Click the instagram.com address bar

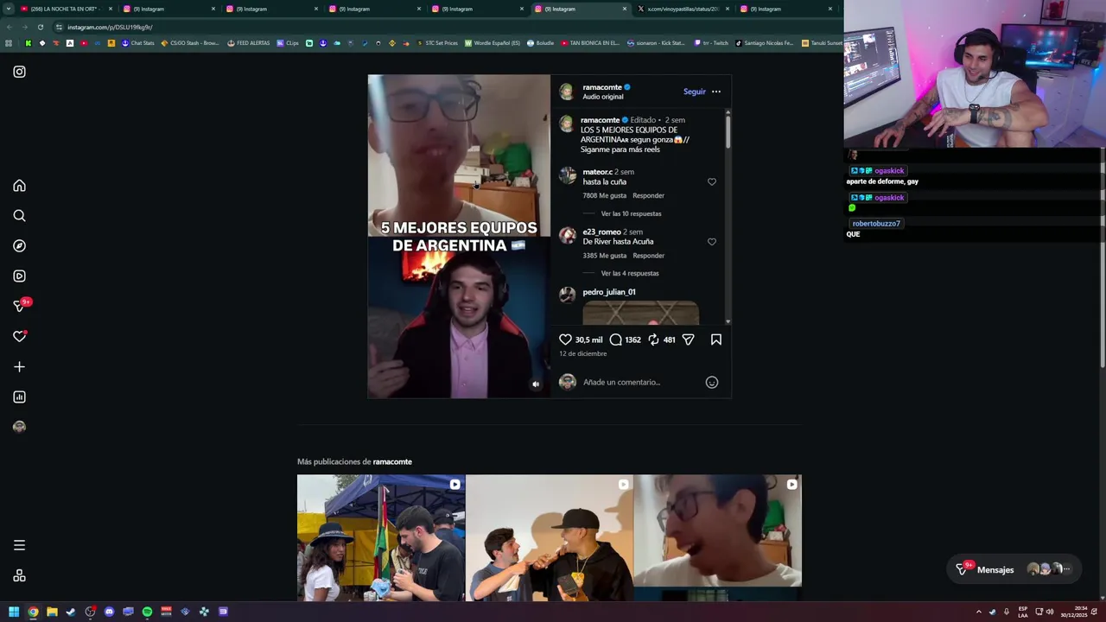(x=432, y=27)
